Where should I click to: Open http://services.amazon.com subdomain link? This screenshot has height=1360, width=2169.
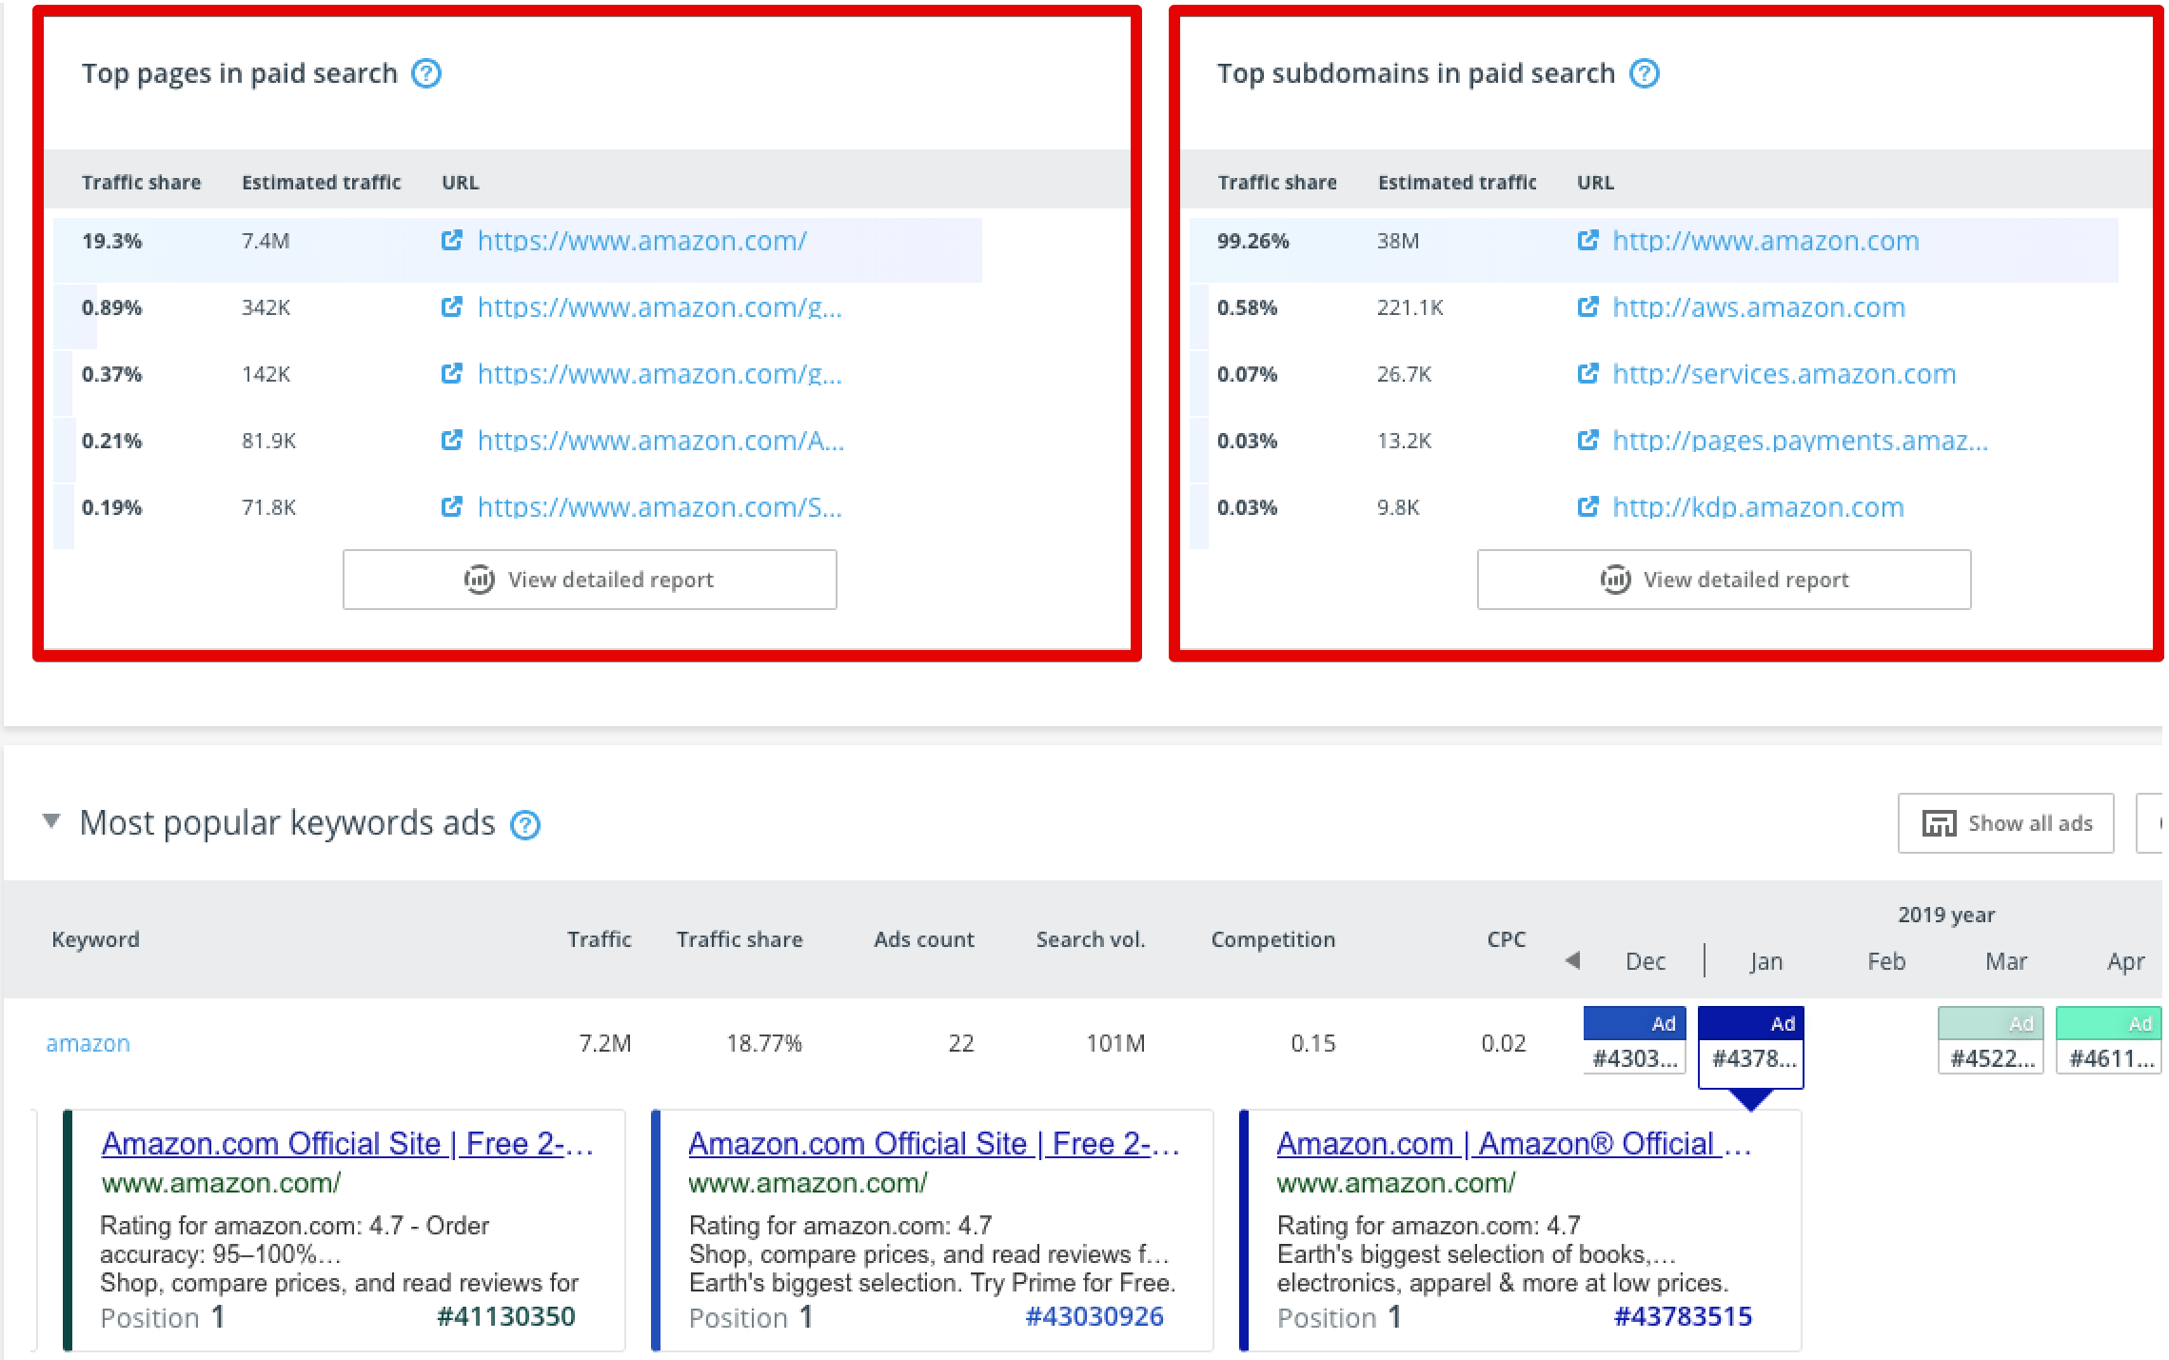click(1784, 374)
